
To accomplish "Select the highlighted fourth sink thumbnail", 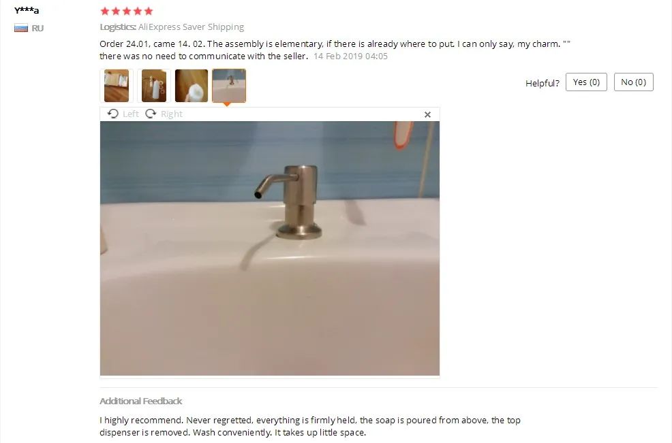I will (x=229, y=86).
